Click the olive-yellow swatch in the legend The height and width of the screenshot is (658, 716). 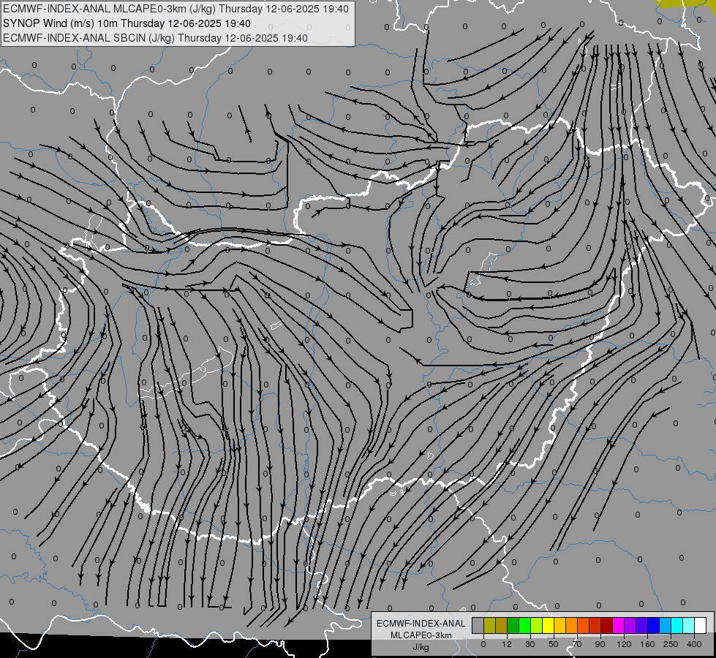[489, 625]
